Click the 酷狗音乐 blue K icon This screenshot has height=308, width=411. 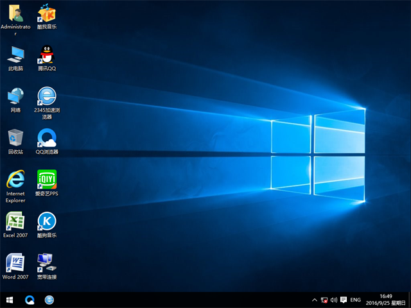46,221
